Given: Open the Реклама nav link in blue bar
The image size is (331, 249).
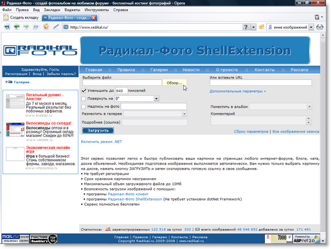Looking at the screenshot, I should point(300,70).
